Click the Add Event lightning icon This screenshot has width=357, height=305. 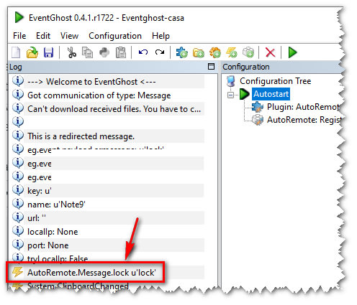[232, 52]
